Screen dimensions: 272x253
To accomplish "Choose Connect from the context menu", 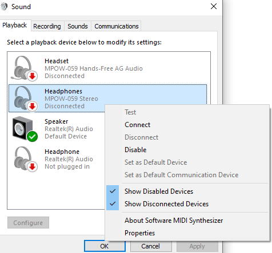I will 137,125.
